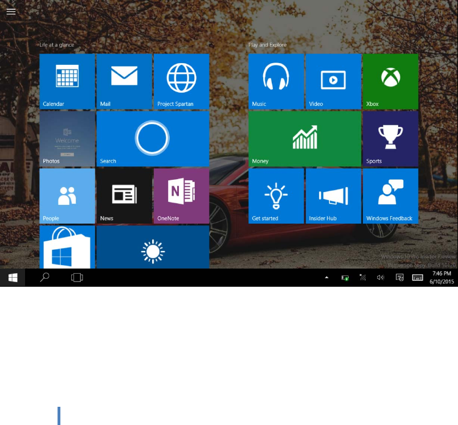Open the Windows Feedback tile

[391, 196]
